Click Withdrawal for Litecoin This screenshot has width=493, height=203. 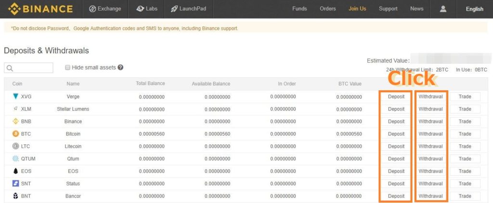coord(430,146)
